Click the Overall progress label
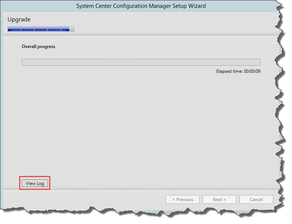This screenshot has height=224, width=292. click(x=38, y=47)
